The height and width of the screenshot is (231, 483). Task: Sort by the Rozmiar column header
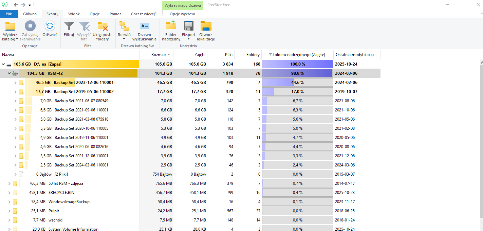(156, 54)
